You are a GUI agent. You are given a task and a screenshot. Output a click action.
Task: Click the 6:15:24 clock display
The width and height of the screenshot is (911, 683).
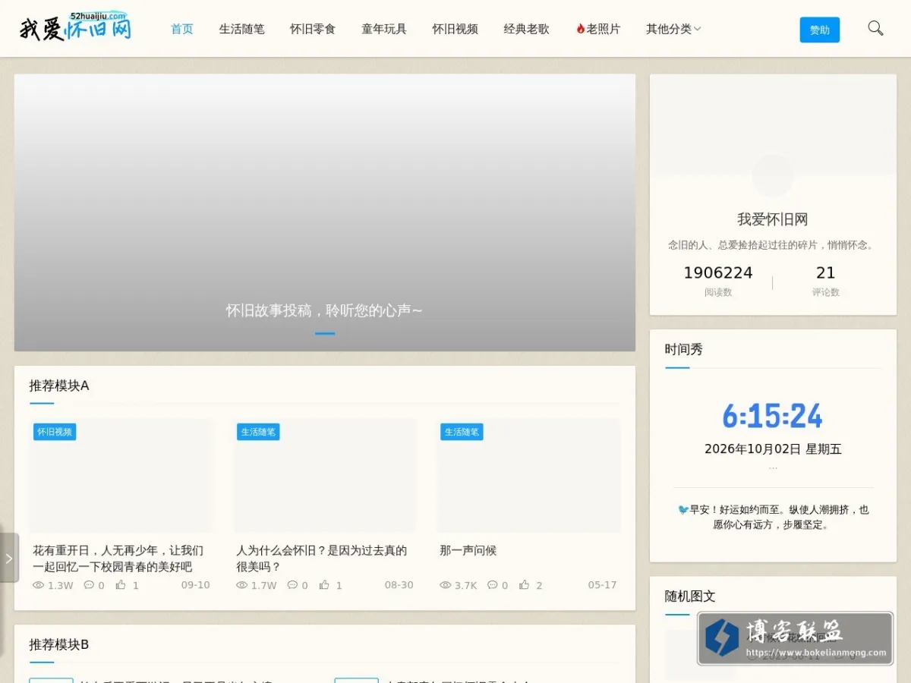pos(773,416)
